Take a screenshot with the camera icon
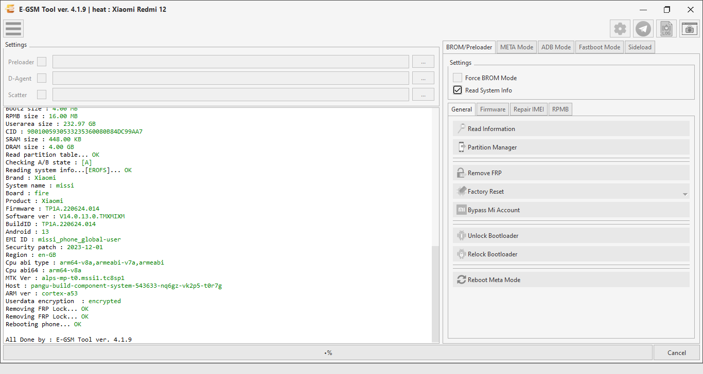The image size is (703, 374). [x=690, y=29]
